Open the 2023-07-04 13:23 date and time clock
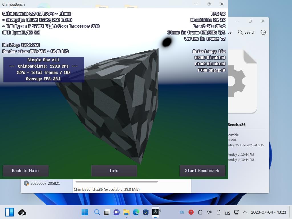Screen dimensions: 292x219 269,212
